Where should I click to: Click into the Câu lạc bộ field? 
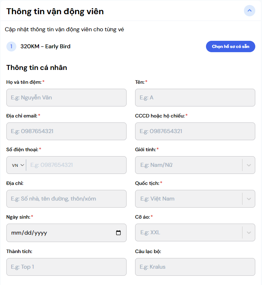point(195,267)
